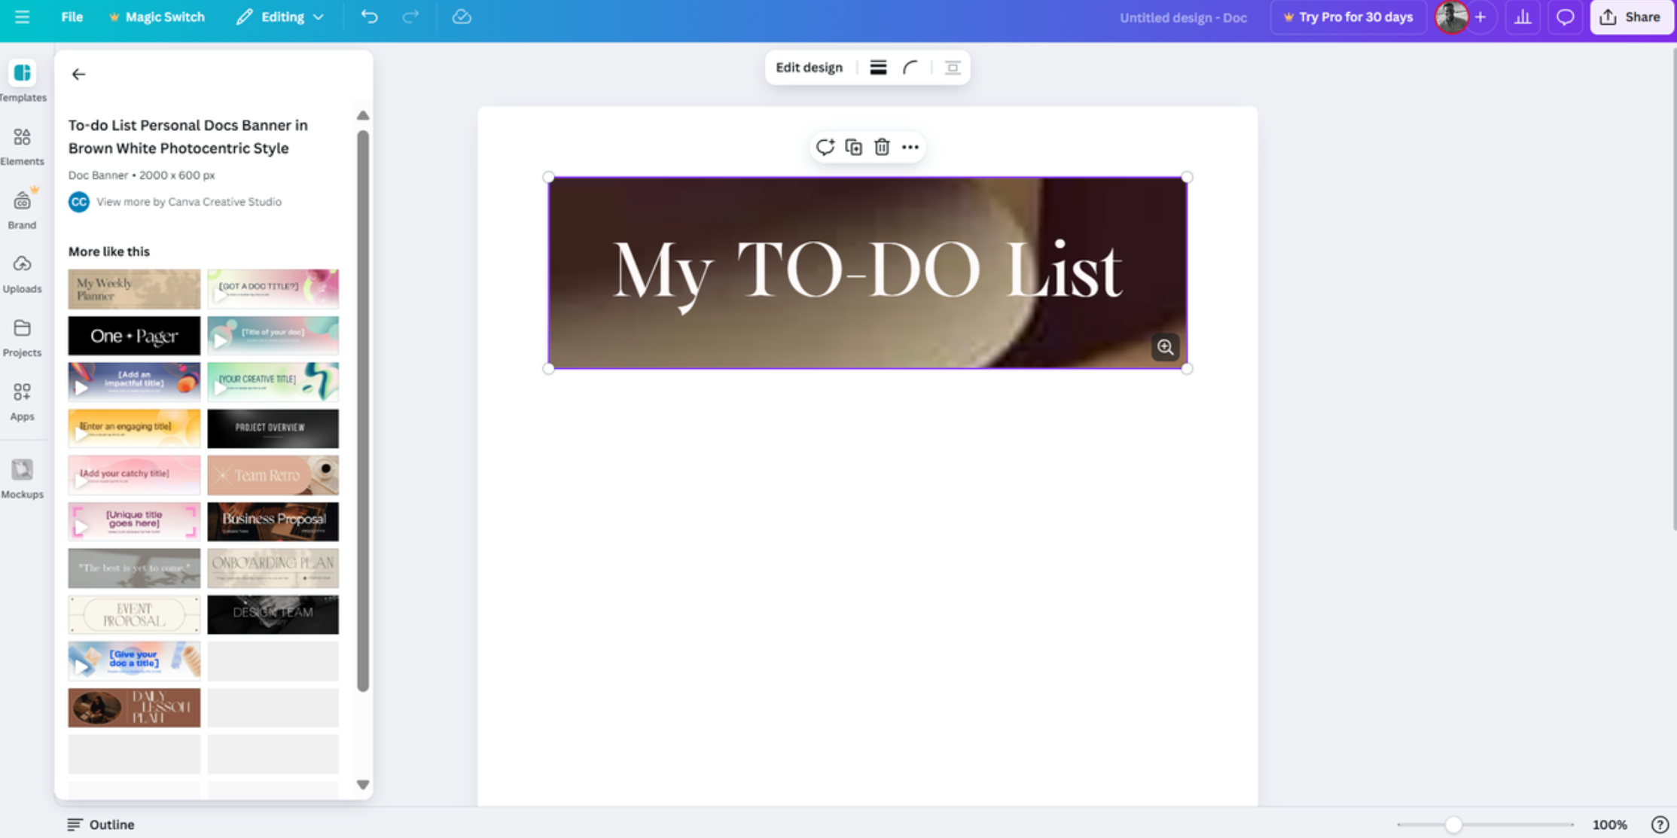
Task: Open the Projects panel
Action: [23, 334]
